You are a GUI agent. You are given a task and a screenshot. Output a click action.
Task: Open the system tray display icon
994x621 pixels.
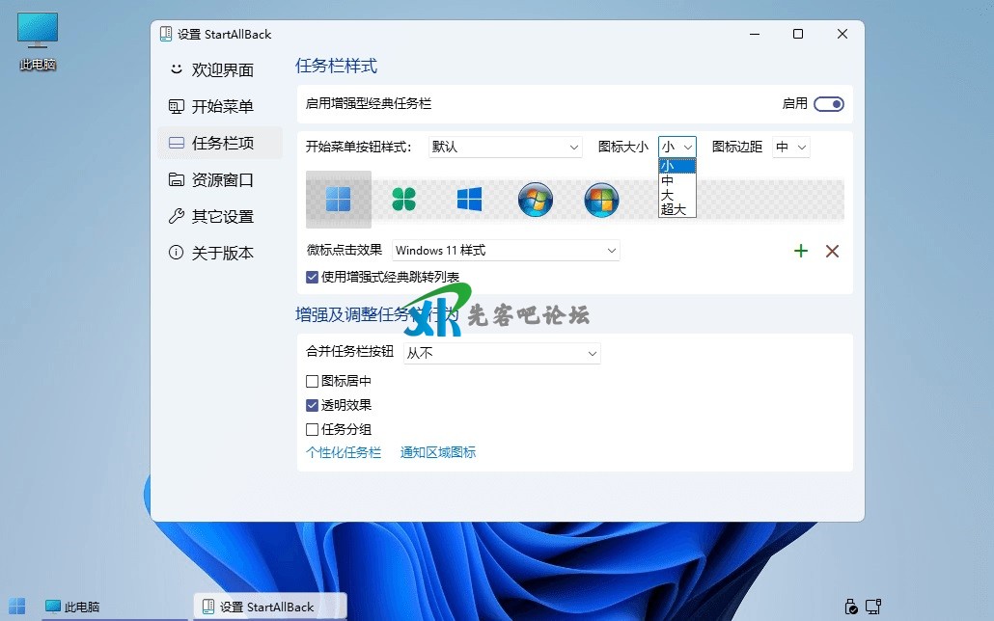point(872,607)
